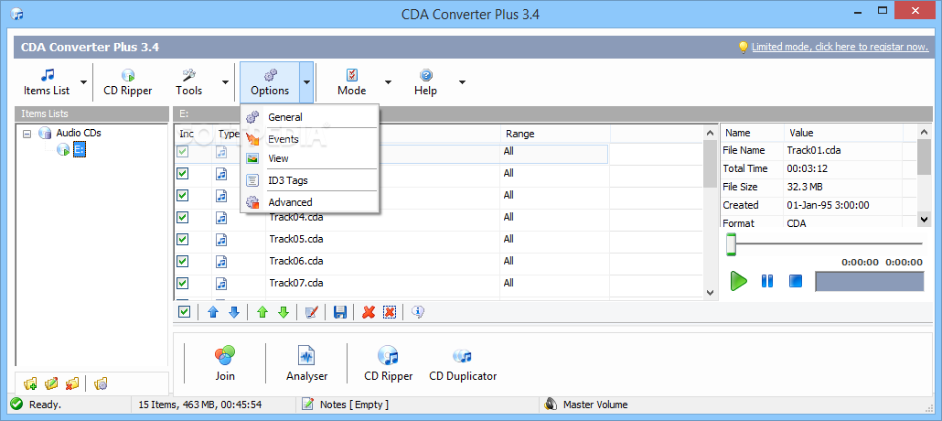Click the delete folder icon with red X

(x=72, y=383)
